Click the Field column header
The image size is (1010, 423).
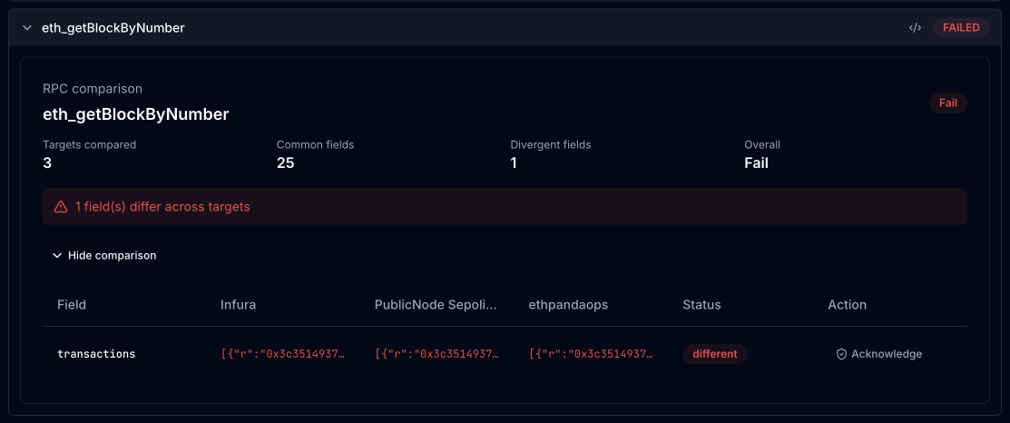pos(72,304)
